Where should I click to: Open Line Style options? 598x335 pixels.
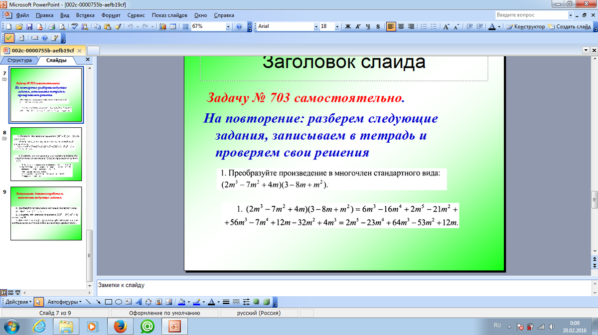tap(226, 302)
